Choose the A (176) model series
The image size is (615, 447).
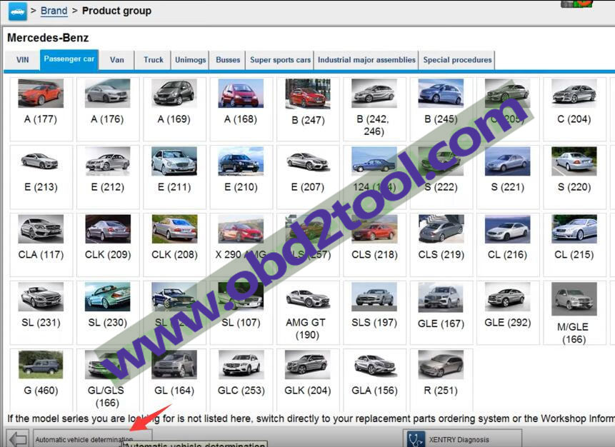coord(108,109)
